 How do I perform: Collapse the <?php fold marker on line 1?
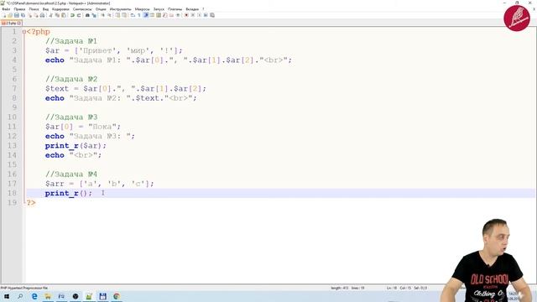click(x=24, y=32)
